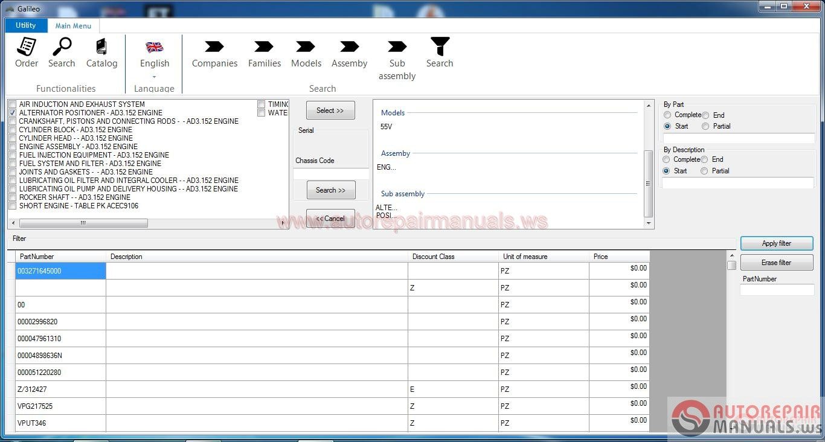This screenshot has width=825, height=442.
Task: Switch to the Utility tab
Action: point(26,25)
